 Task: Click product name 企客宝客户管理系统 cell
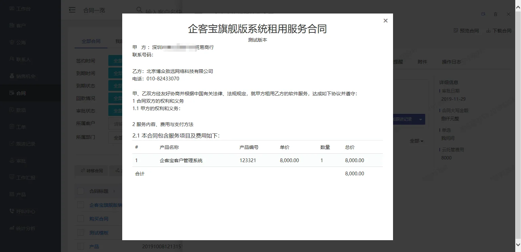[x=181, y=160]
